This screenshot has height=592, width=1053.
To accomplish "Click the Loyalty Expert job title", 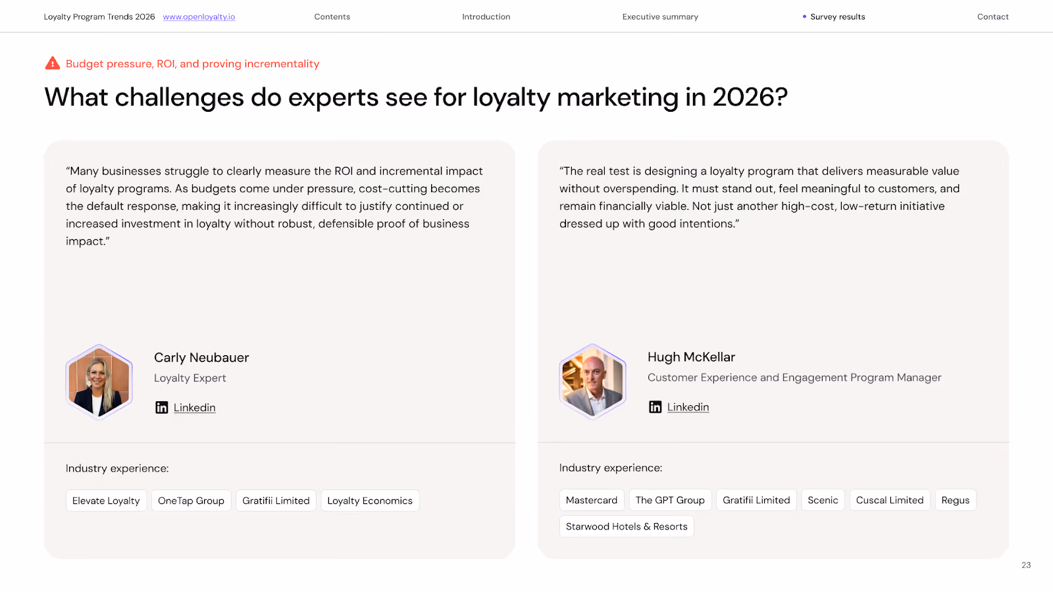I will 190,378.
